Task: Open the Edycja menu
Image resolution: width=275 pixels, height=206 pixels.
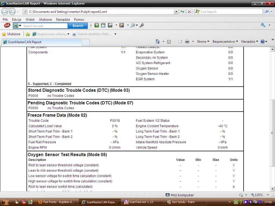Action: point(17,19)
